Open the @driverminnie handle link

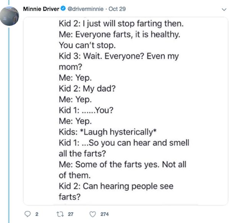click(x=86, y=9)
